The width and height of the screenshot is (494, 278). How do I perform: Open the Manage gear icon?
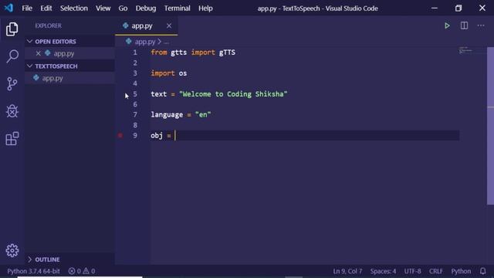[12, 250]
